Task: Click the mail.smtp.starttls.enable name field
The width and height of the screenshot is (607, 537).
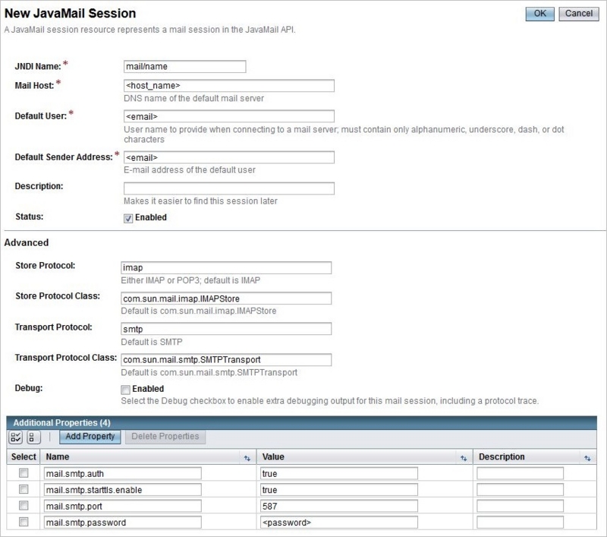Action: coord(123,490)
